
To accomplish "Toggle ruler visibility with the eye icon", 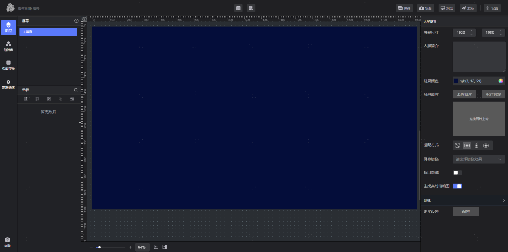I will pyautogui.click(x=84, y=19).
